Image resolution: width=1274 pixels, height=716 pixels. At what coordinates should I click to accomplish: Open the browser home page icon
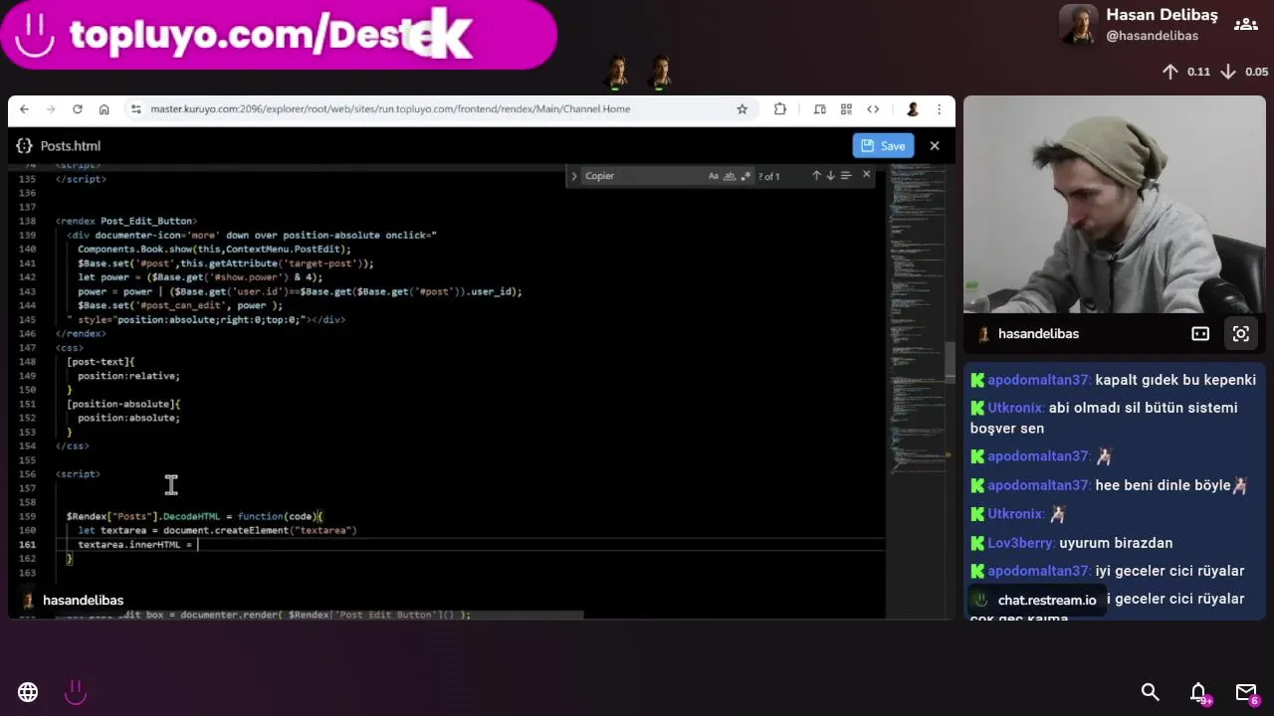(x=104, y=109)
